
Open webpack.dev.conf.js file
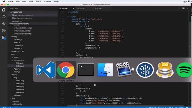point(22,31)
